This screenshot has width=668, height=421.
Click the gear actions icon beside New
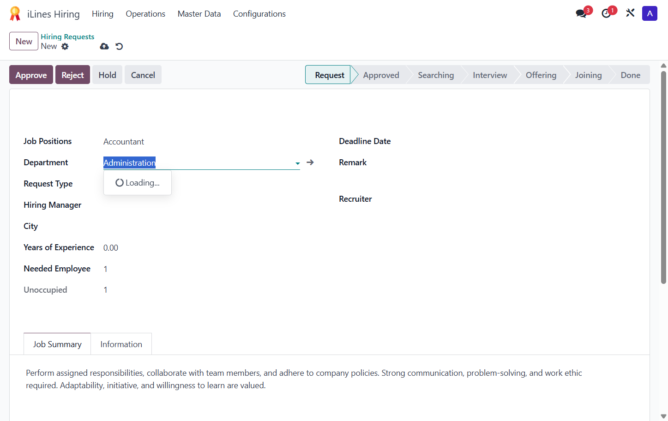click(65, 46)
